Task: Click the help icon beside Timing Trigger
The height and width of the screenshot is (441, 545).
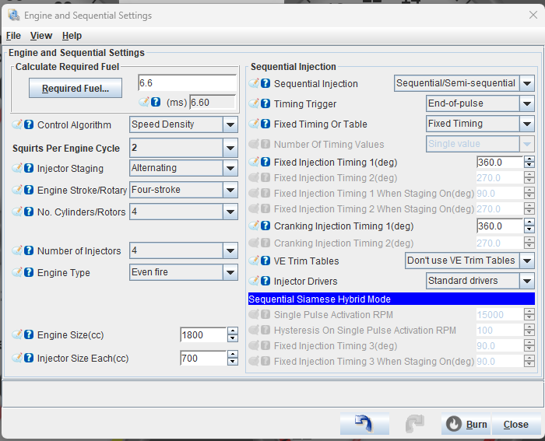Action: point(265,103)
